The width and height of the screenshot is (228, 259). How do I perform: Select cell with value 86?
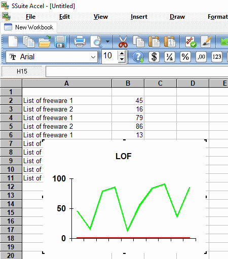tap(128, 127)
